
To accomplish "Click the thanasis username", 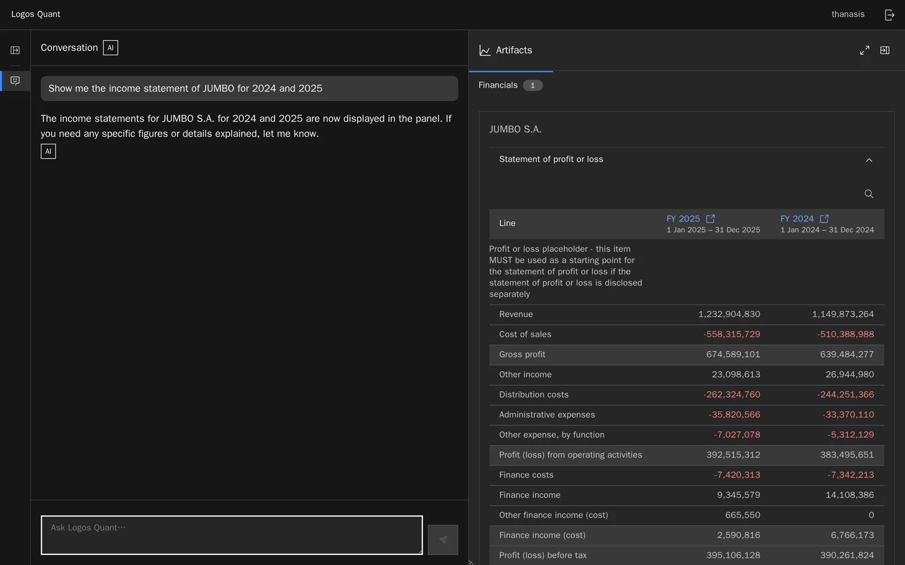I will point(848,15).
